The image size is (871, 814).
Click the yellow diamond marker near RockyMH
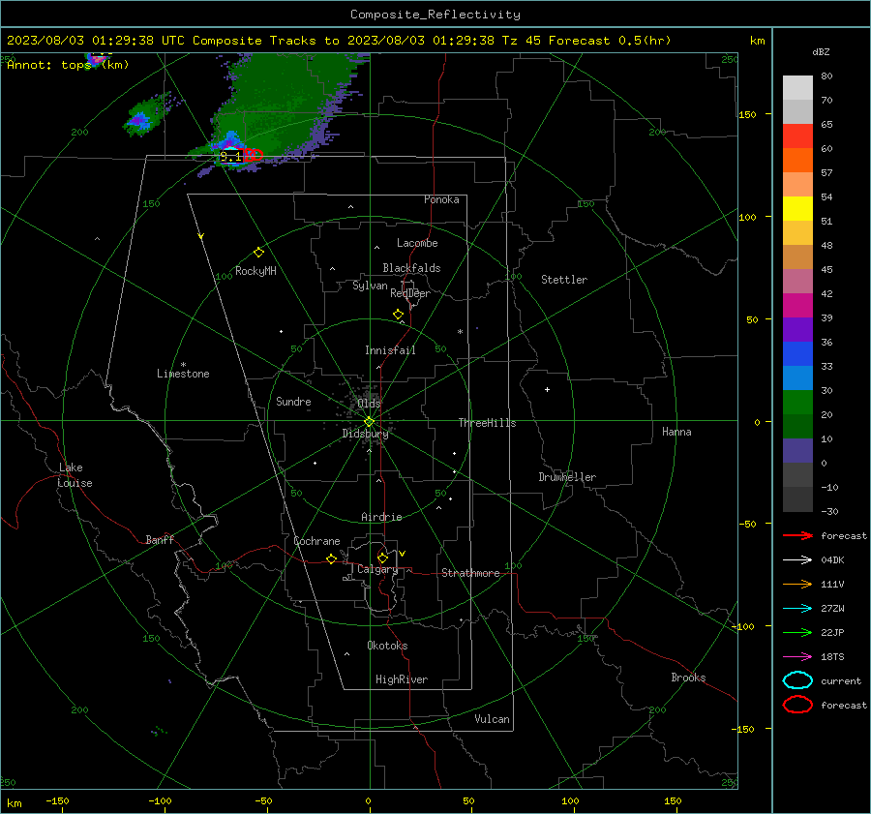[x=258, y=253]
